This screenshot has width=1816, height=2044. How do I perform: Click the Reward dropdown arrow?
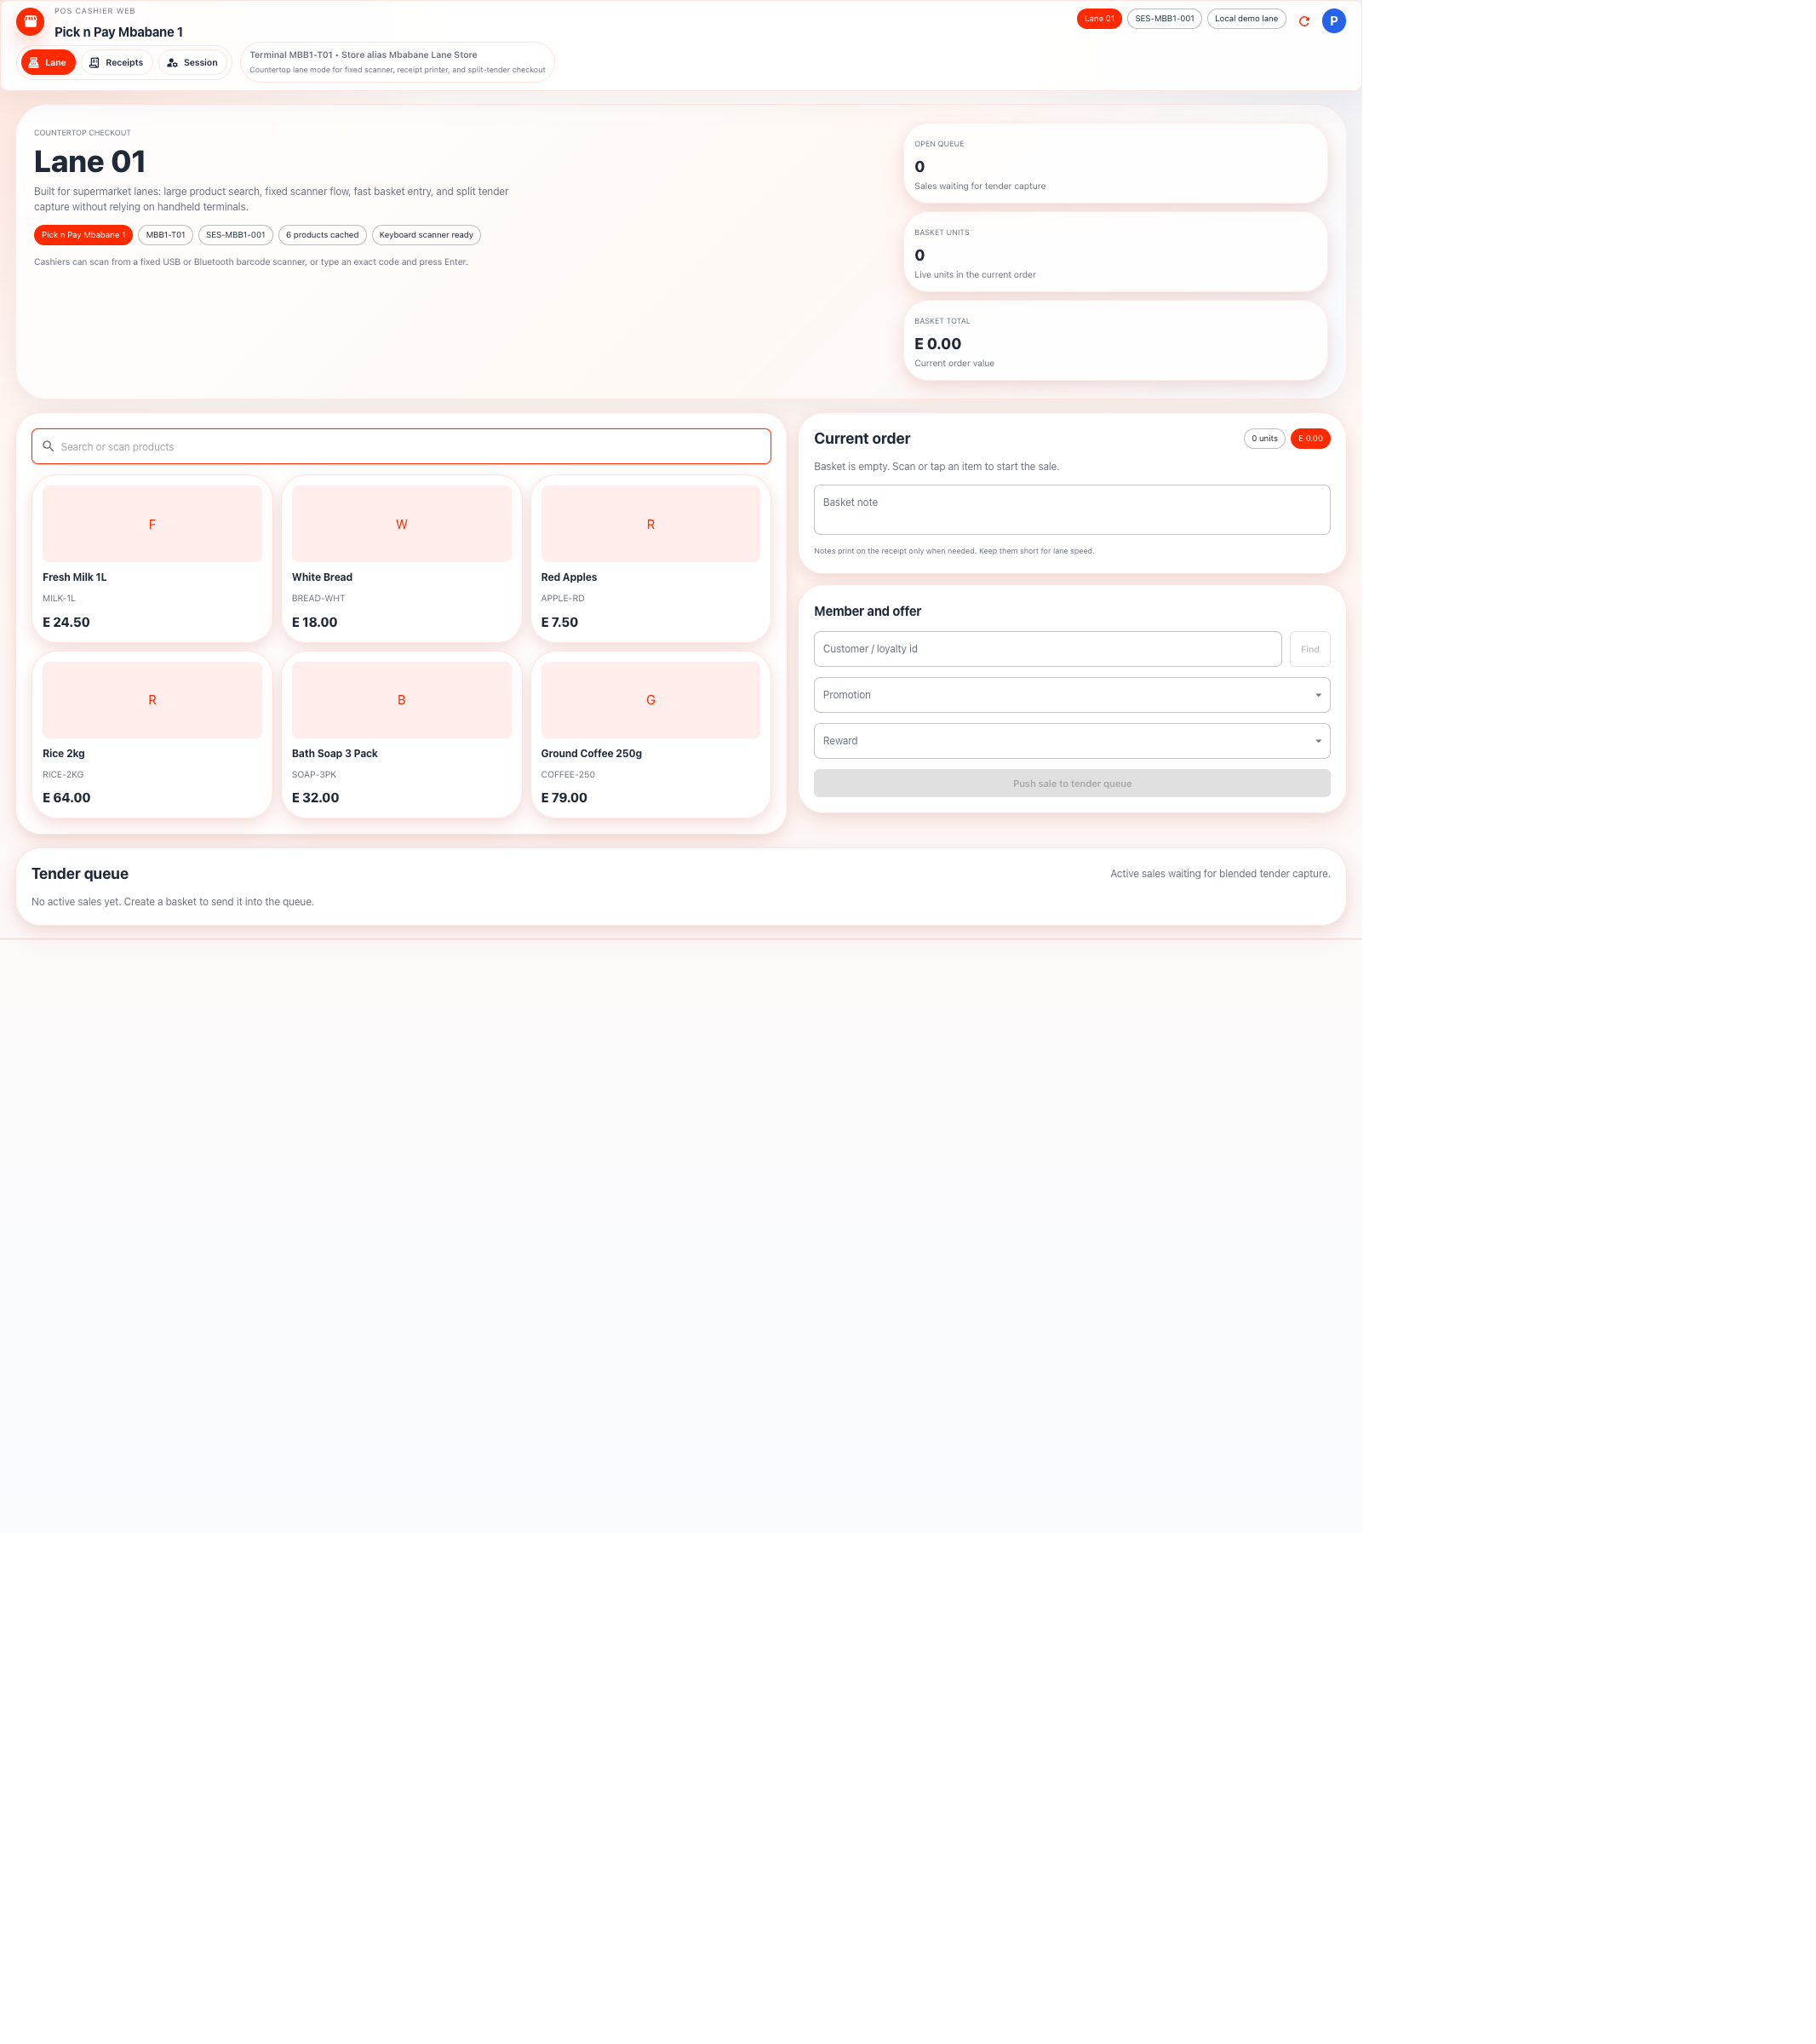coord(1317,741)
